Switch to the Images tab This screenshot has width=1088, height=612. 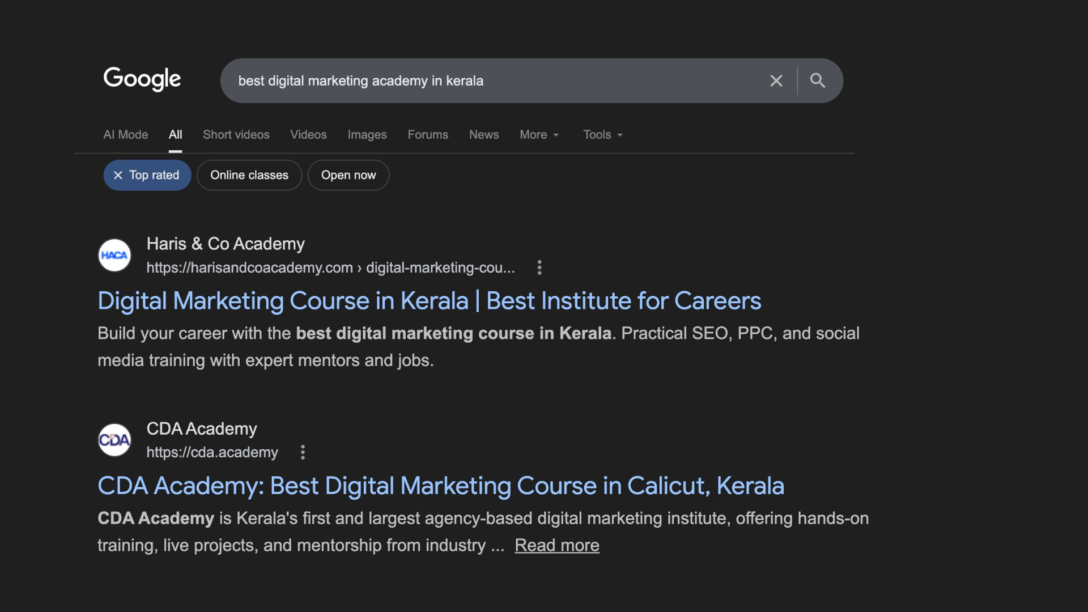367,135
